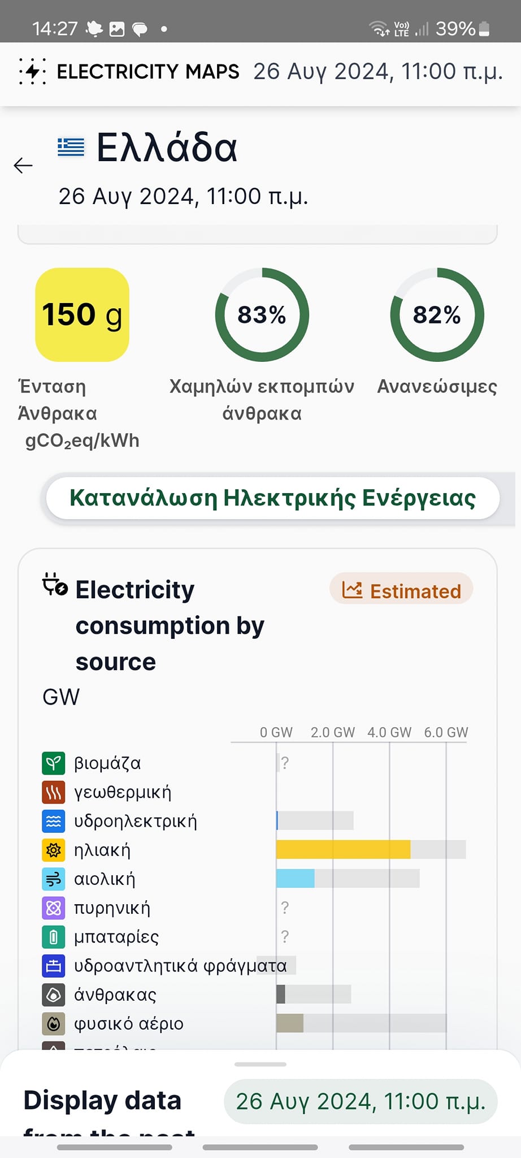
Task: Tap the 83% low-carbon gauge
Action: [262, 314]
